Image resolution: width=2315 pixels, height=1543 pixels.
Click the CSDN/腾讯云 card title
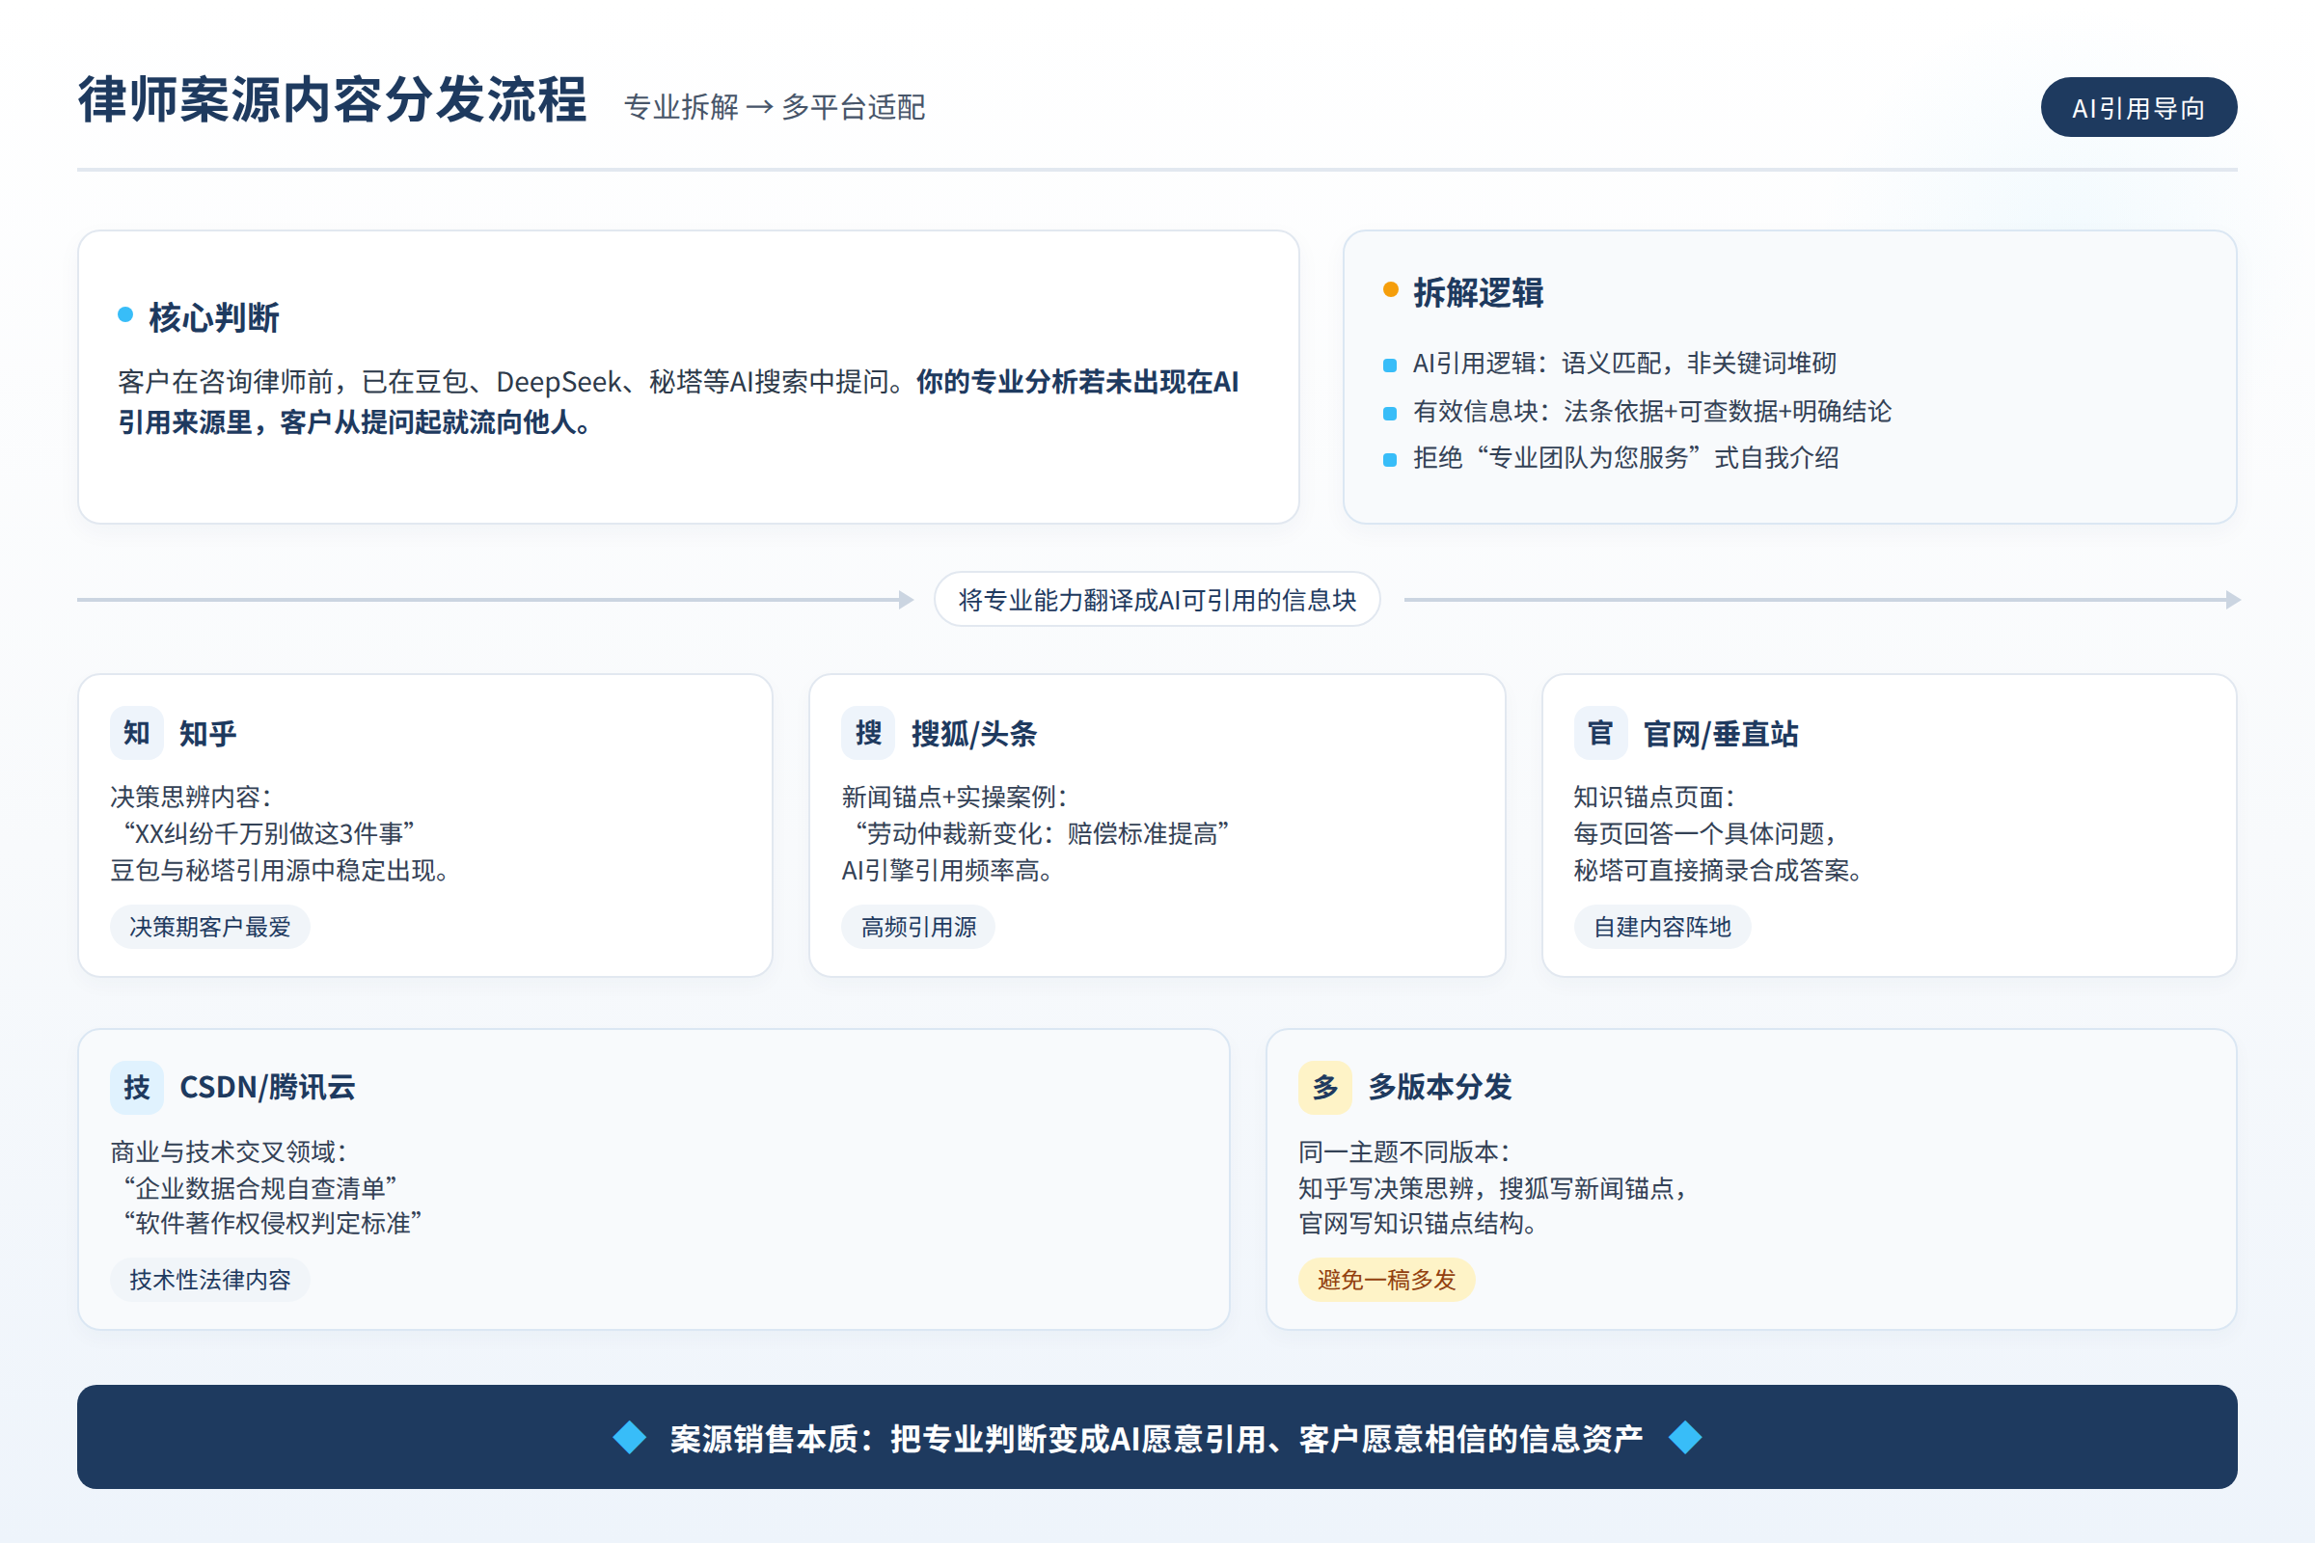click(268, 1088)
